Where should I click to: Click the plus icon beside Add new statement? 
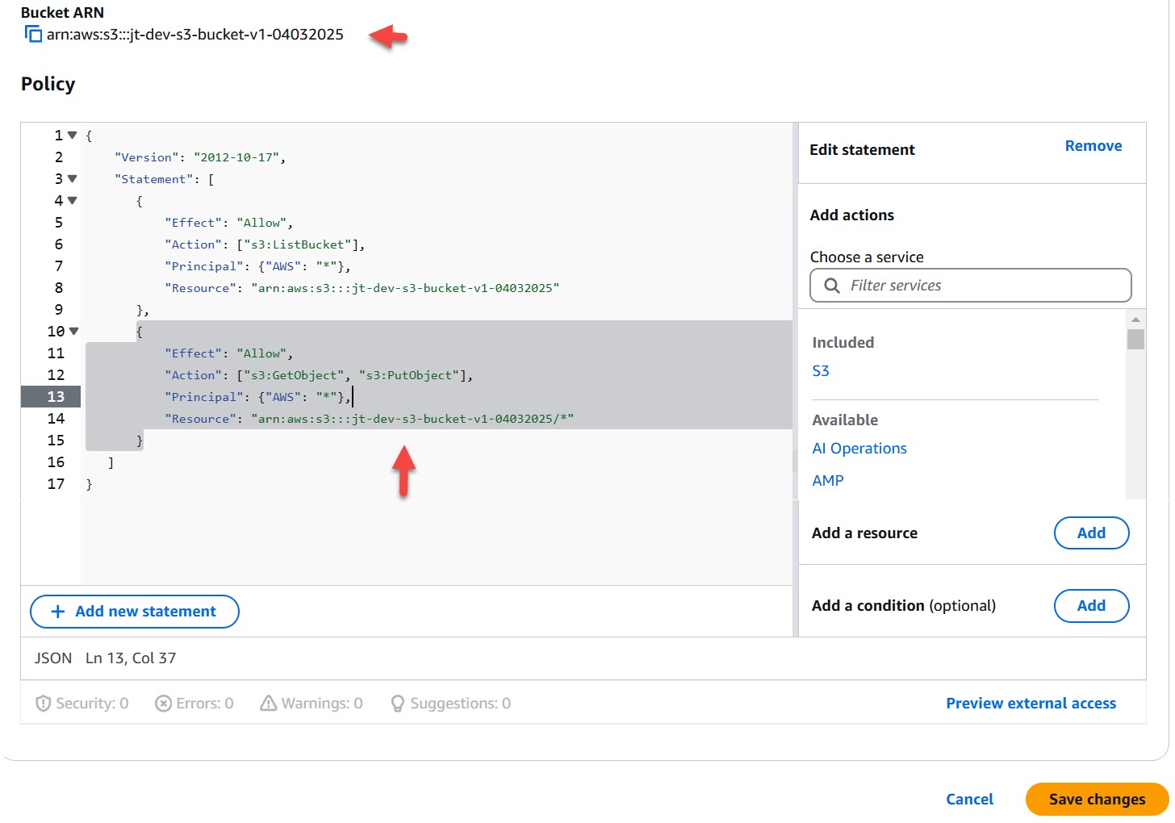(x=57, y=612)
